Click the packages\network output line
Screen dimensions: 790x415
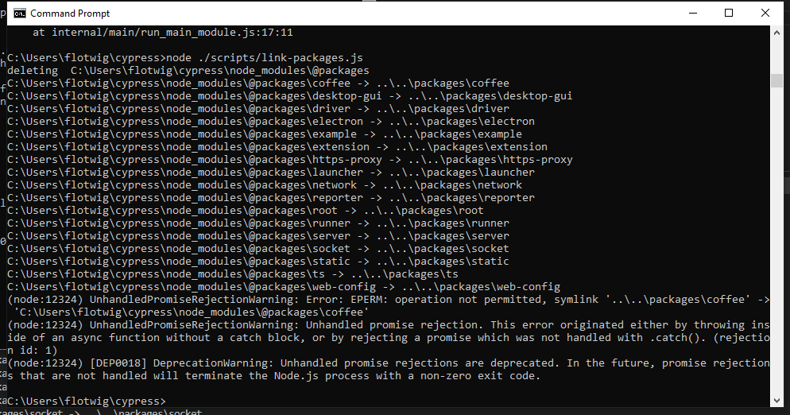click(x=265, y=185)
